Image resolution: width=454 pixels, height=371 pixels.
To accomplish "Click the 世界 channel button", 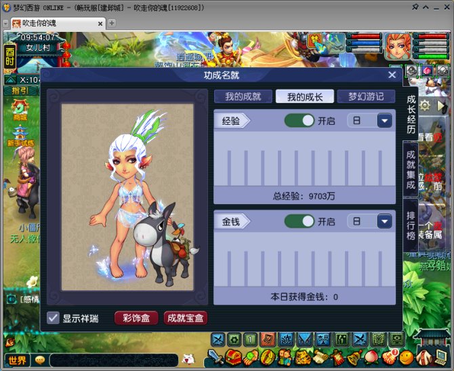I will (x=17, y=360).
